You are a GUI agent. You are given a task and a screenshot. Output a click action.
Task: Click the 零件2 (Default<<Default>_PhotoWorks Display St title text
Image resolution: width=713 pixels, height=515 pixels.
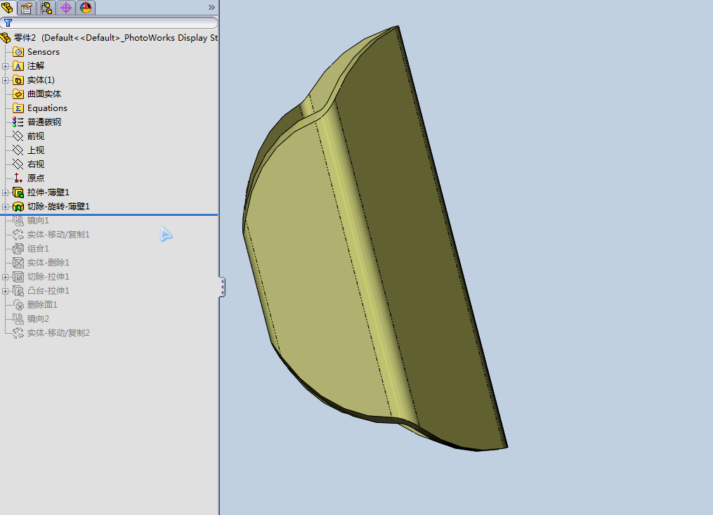pyautogui.click(x=115, y=38)
